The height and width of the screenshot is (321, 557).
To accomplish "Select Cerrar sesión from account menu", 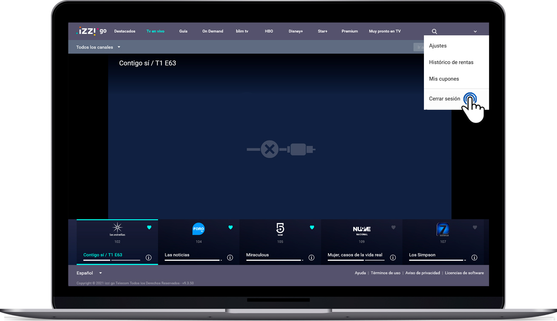I will pos(444,99).
